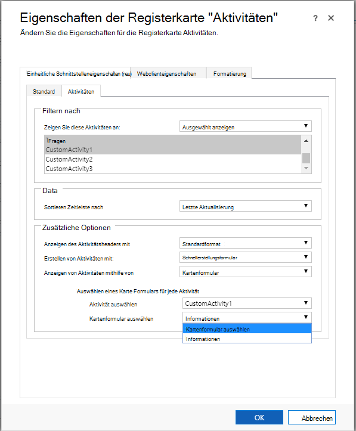The height and width of the screenshot is (431, 356).
Task: Open the Schnellerstellungsformular dropdown
Action: 246,258
